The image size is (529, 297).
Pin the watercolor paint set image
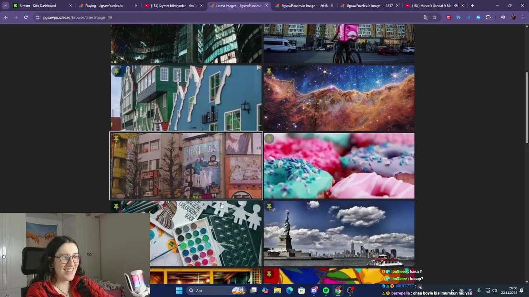coord(116,206)
